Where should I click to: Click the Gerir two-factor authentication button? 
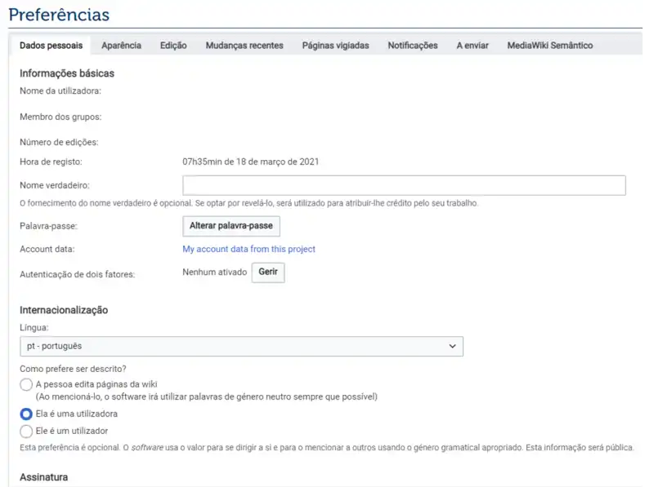pos(267,272)
